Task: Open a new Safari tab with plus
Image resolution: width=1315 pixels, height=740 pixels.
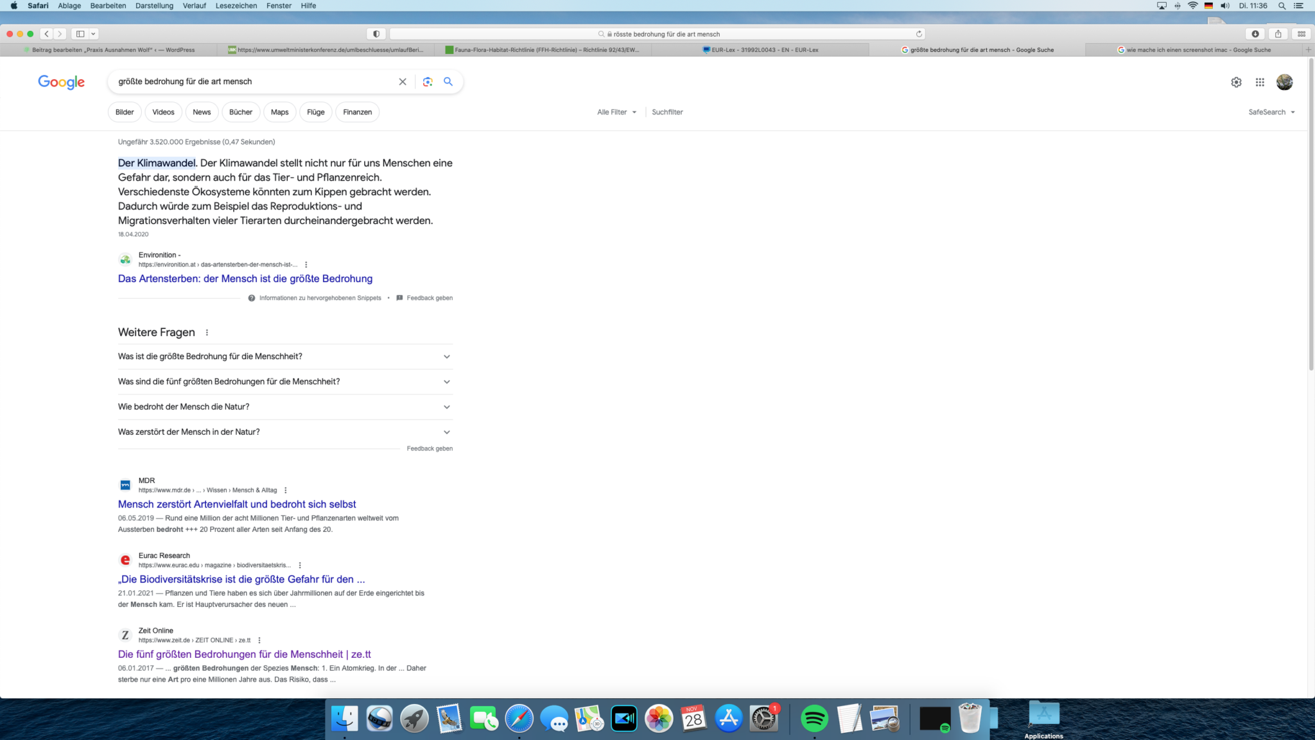Action: coord(1309,49)
